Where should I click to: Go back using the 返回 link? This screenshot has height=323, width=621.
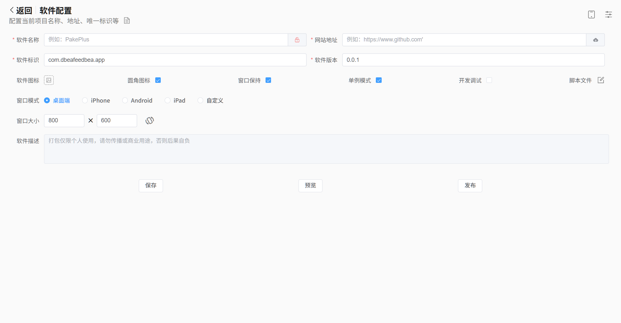[21, 11]
